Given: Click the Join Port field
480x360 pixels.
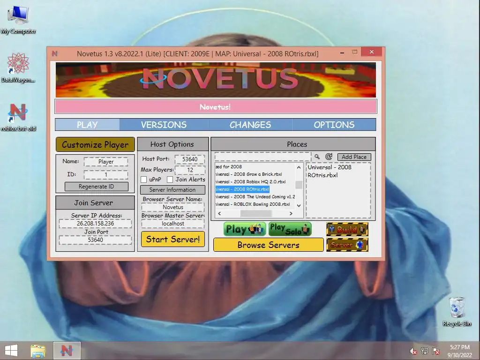Looking at the screenshot, I should click(96, 240).
